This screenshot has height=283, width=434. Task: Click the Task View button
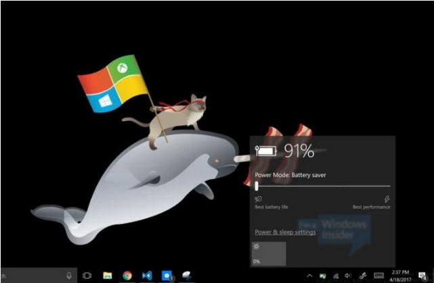(87, 276)
